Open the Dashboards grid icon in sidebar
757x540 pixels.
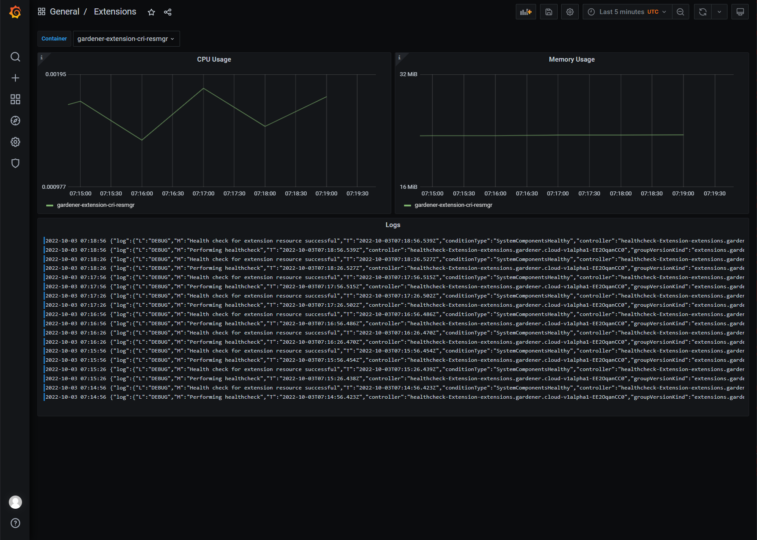coord(15,99)
